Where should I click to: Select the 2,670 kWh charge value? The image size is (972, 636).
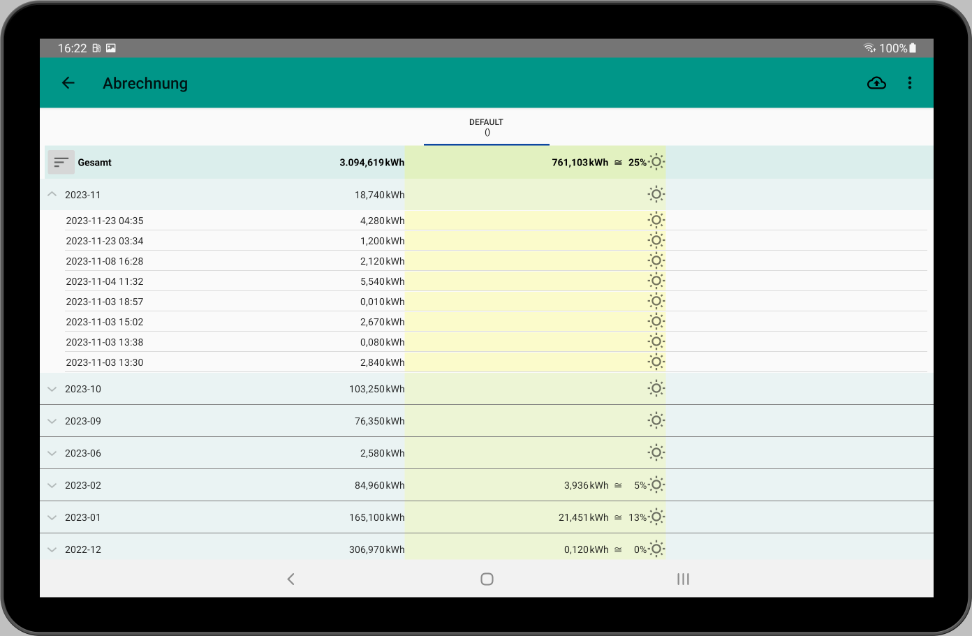(383, 322)
